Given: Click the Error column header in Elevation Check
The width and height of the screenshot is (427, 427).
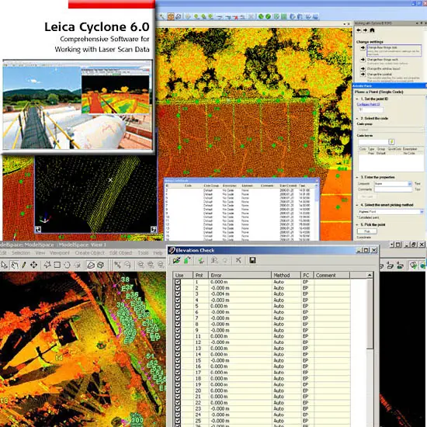Looking at the screenshot, I should point(240,275).
